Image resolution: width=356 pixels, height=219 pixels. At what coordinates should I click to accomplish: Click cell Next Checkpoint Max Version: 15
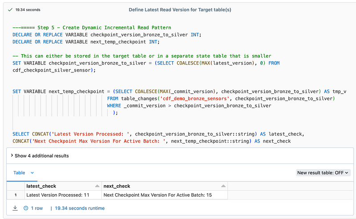pyautogui.click(x=165, y=195)
